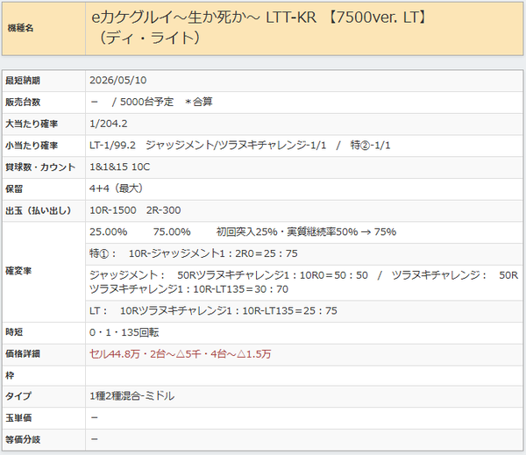Select the '機種名' header label
Viewport: 526px width, 455px height.
tap(20, 28)
